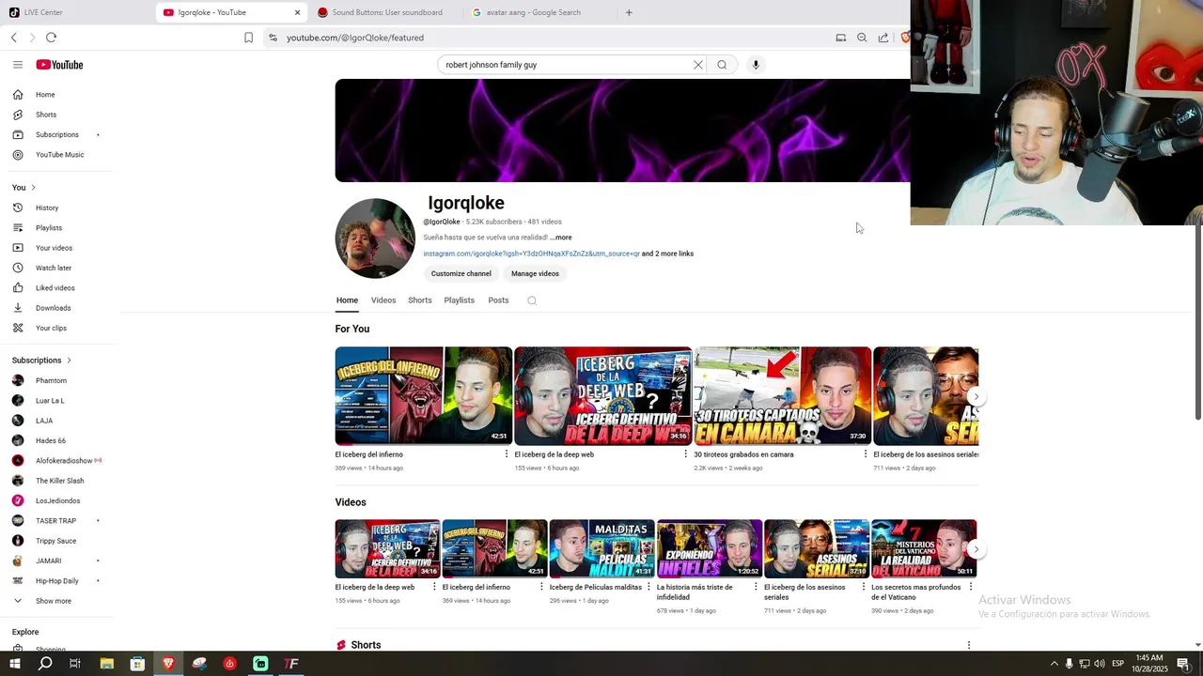Click the bookmark icon in address bar
Viewport: 1203px width, 676px height.
coord(248,38)
